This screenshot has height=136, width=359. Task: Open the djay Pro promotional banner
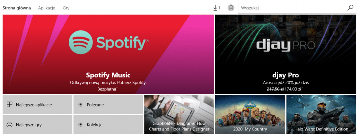286,54
